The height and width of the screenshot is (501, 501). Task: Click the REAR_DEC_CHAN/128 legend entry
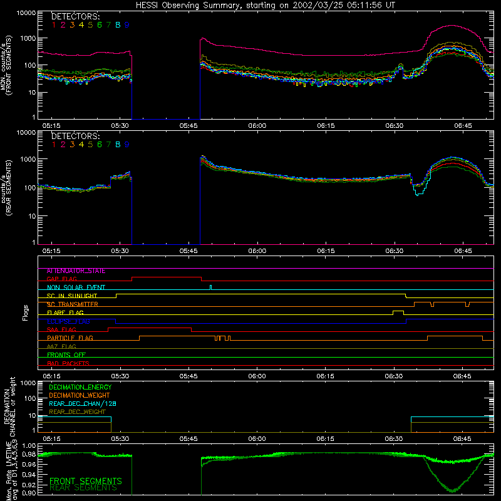click(83, 404)
